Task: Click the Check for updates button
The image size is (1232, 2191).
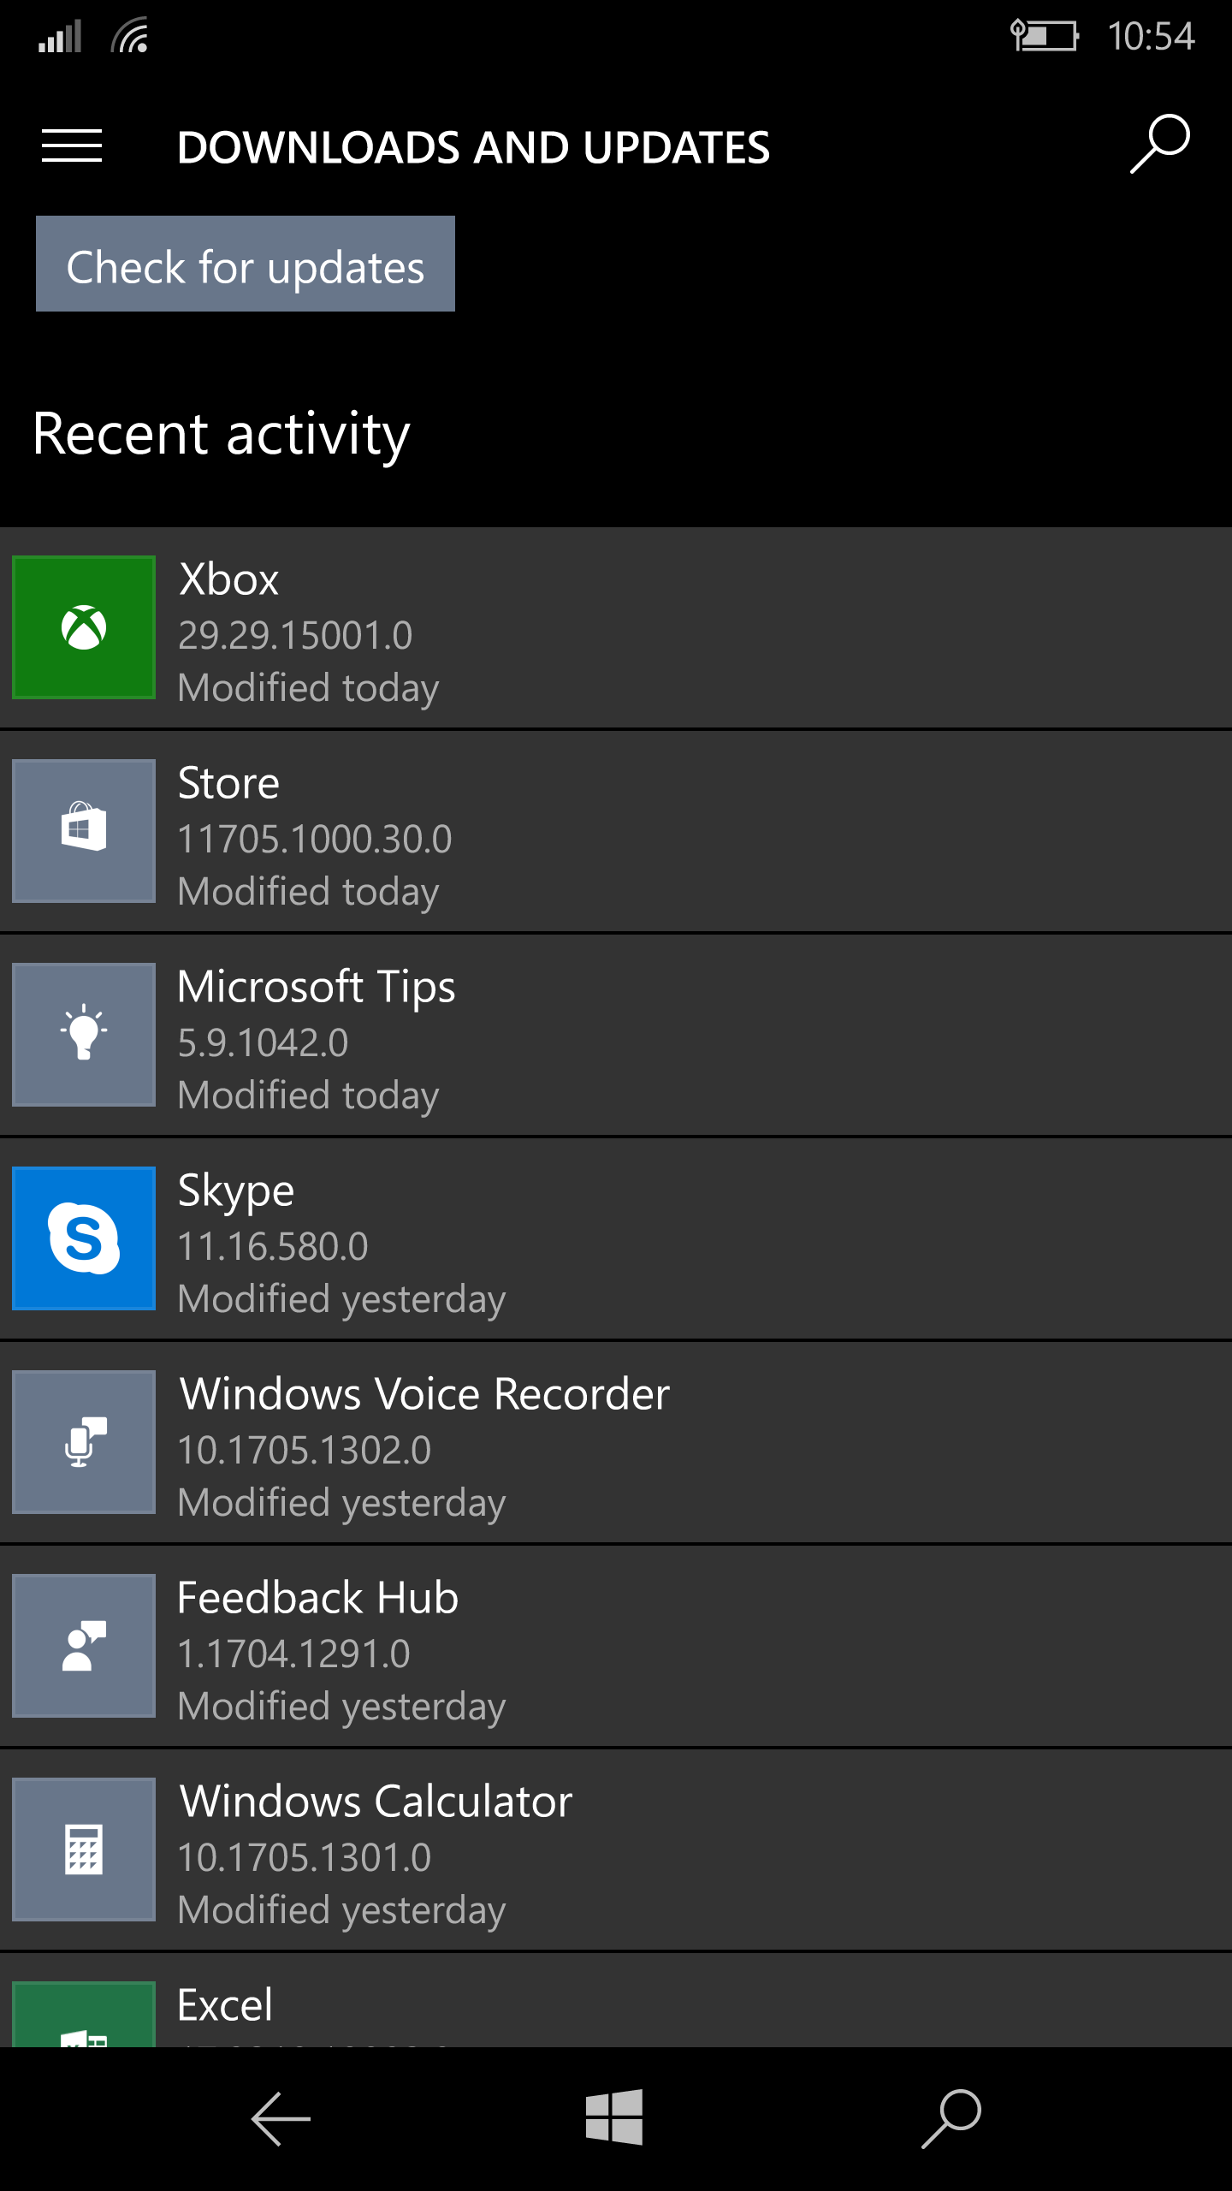Action: (246, 264)
